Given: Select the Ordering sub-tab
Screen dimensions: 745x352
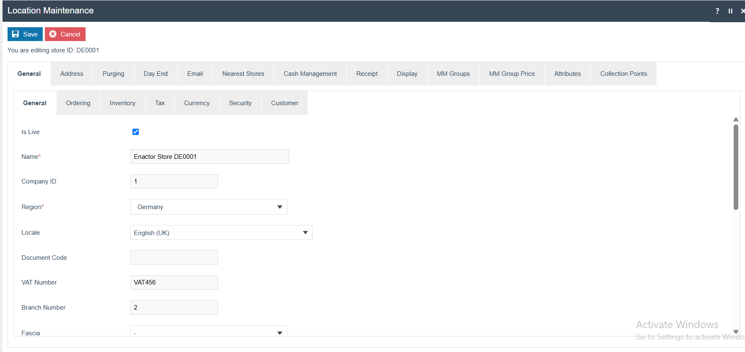Looking at the screenshot, I should [78, 103].
